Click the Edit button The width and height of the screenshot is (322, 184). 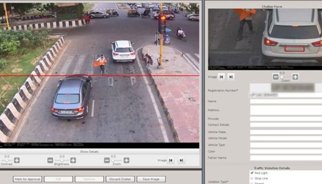tap(58, 179)
